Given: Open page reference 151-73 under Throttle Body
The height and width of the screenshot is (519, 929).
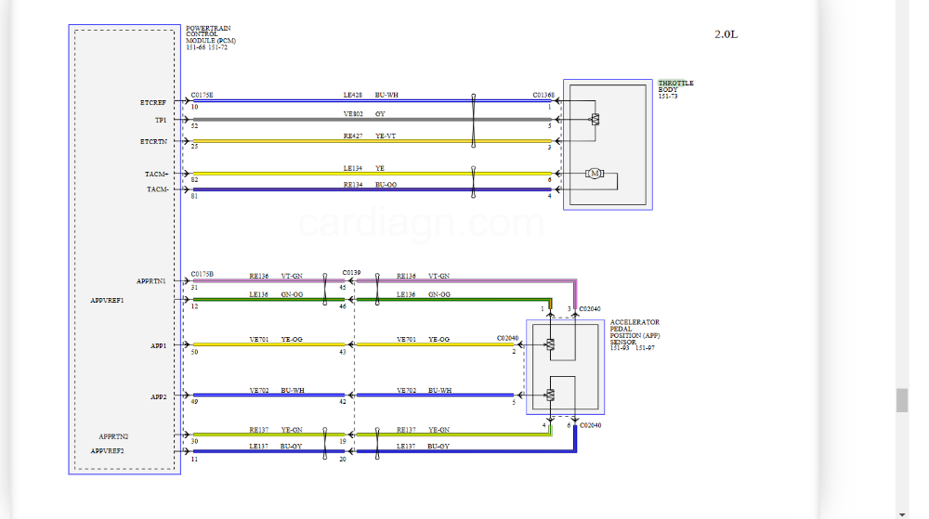Looking at the screenshot, I should coord(667,97).
